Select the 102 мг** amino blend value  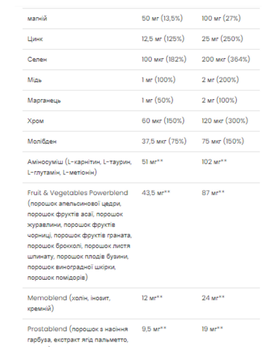point(214,162)
